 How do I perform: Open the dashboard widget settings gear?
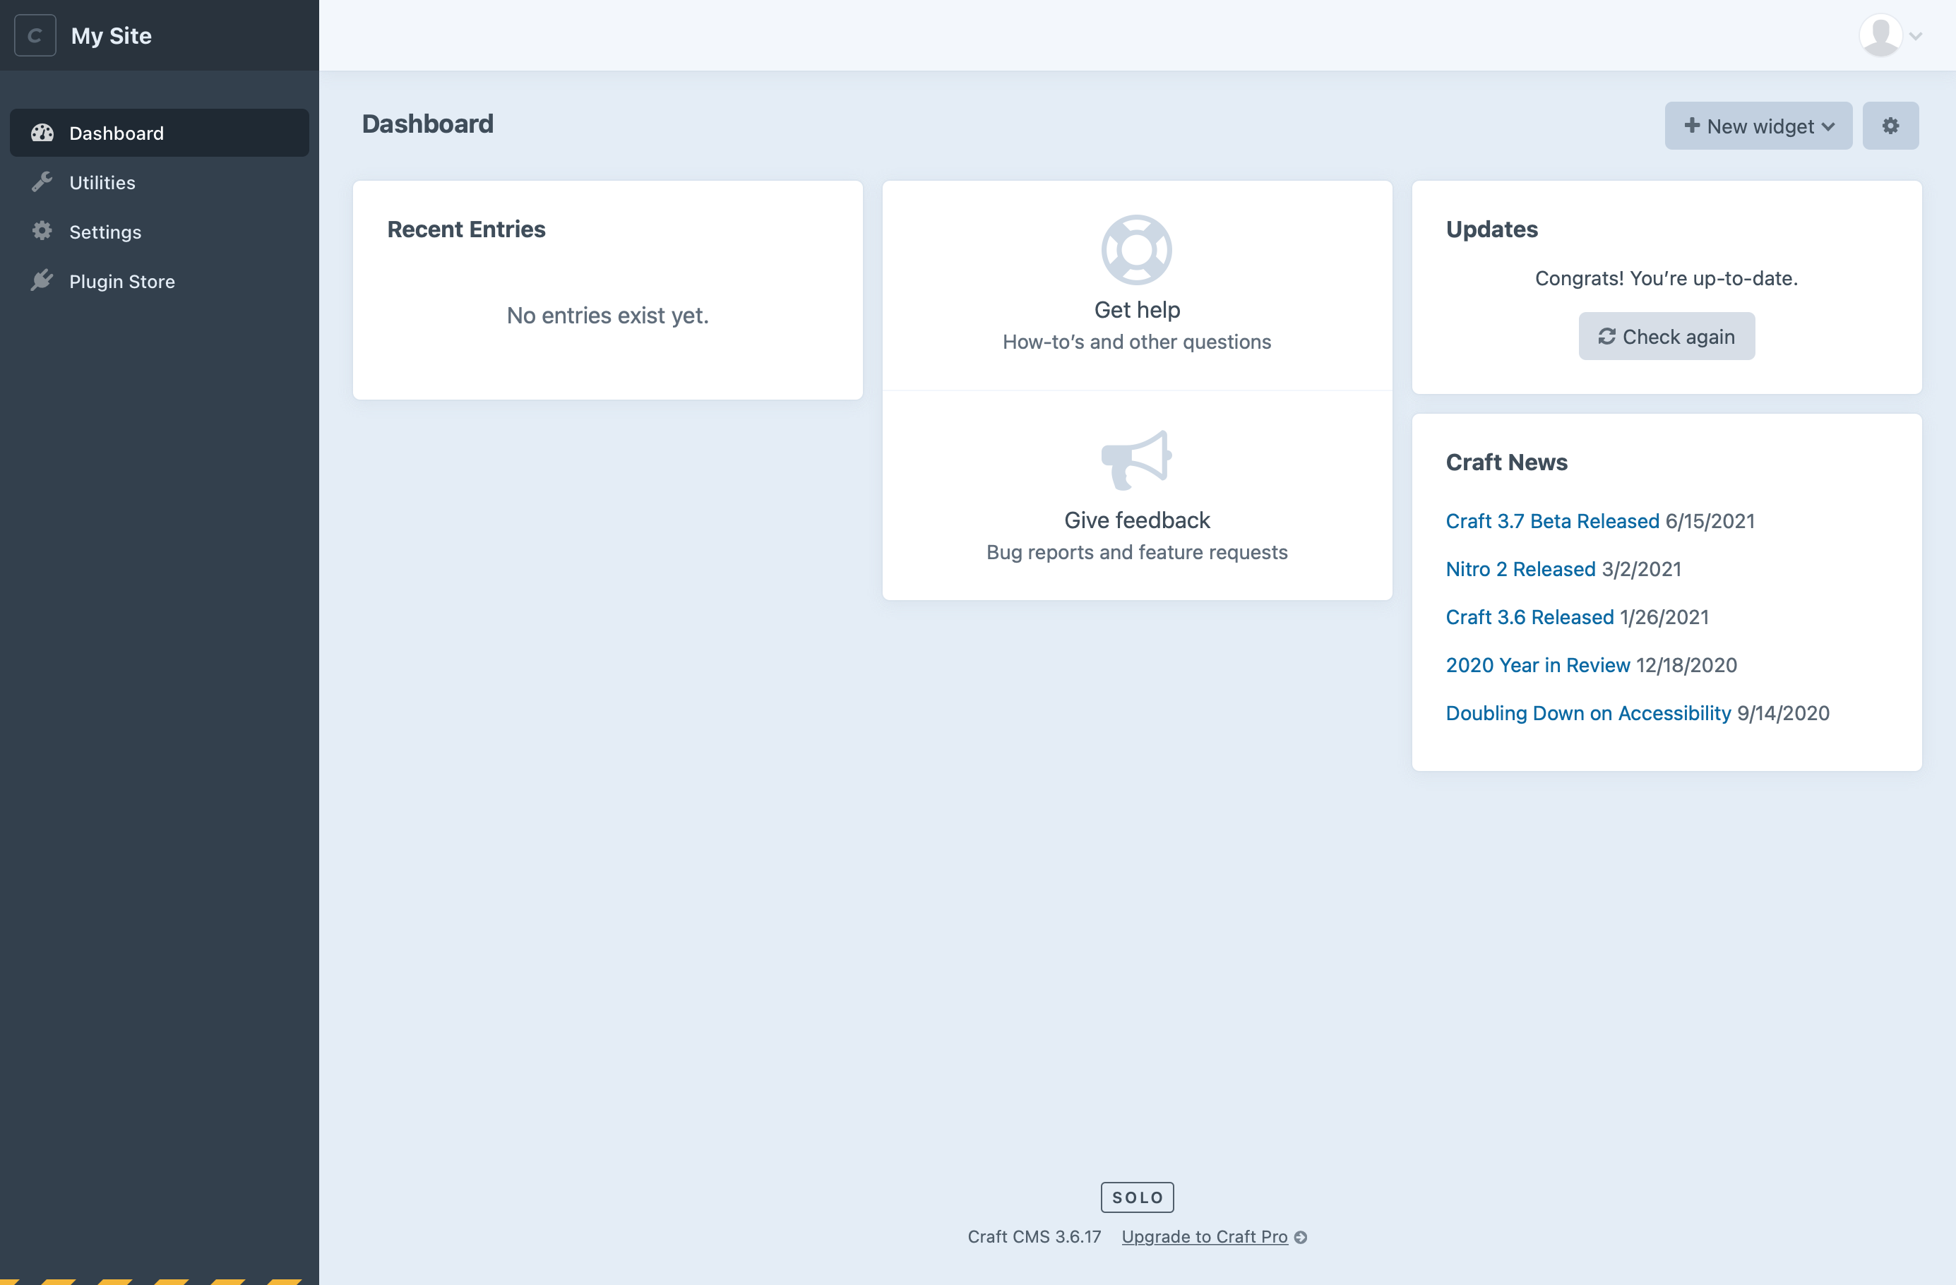point(1890,126)
